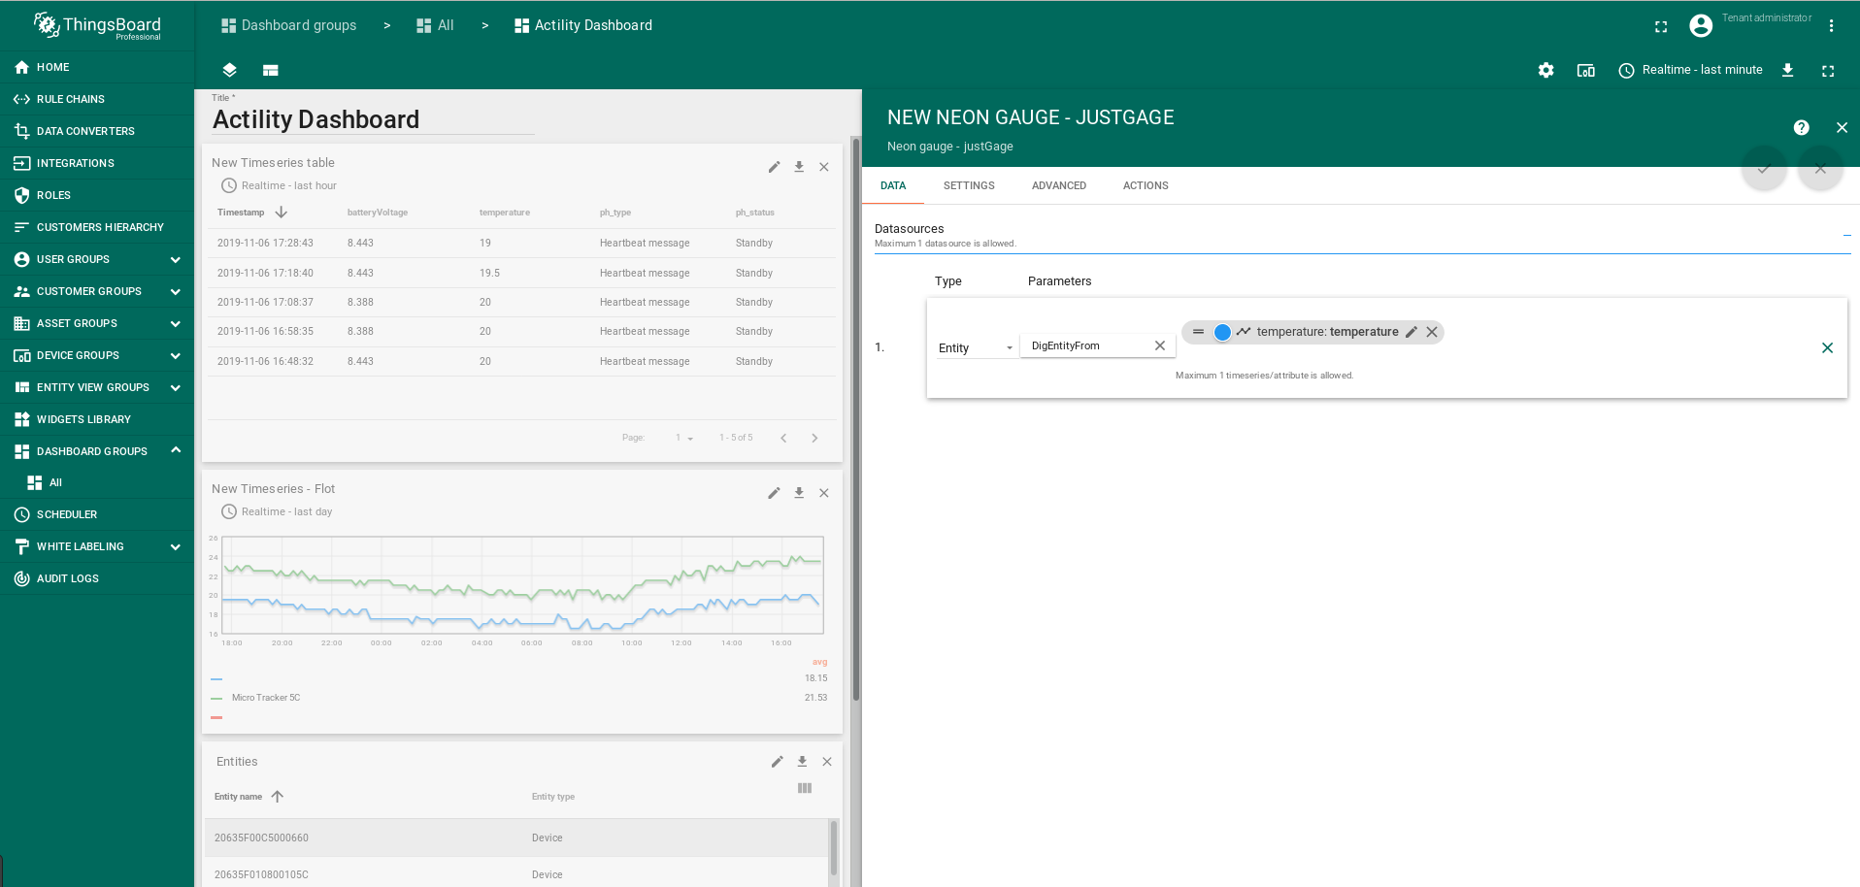
Task: Collapse the Datasources section
Action: (1846, 235)
